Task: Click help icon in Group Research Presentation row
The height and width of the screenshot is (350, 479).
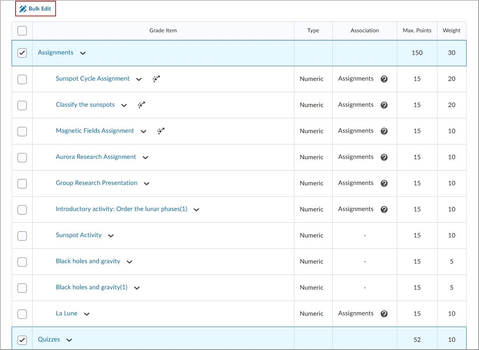Action: [384, 183]
